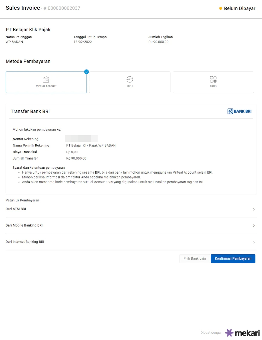
Task: Click the Virtual Account bank building icon
Action: [x=46, y=79]
